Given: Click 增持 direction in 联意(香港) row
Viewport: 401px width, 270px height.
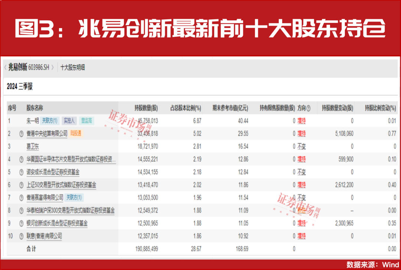Looking at the screenshot, I should click(302, 236).
